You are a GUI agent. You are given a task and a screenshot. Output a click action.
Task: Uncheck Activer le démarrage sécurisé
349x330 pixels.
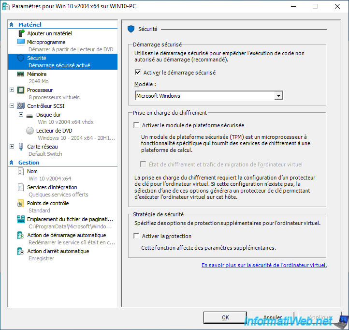point(138,73)
